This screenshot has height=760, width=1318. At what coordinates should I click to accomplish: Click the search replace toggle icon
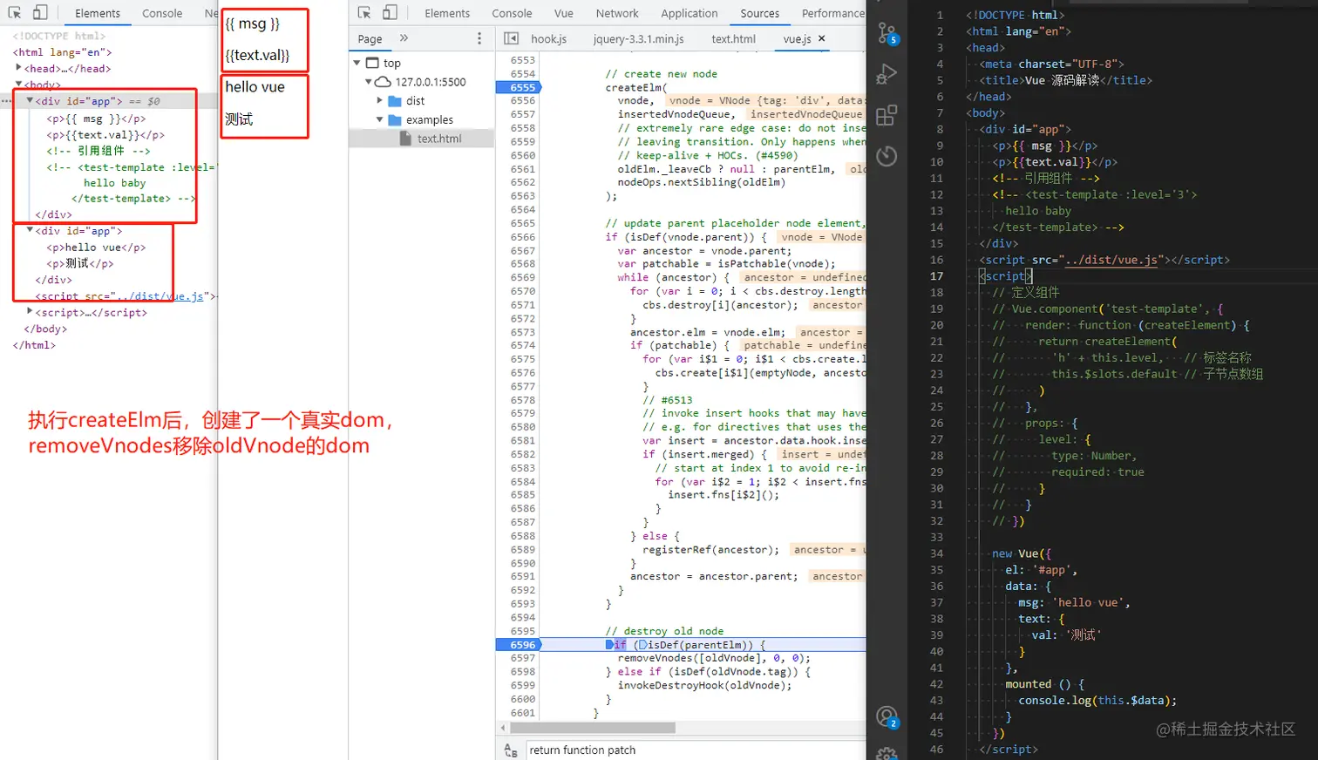coord(511,750)
